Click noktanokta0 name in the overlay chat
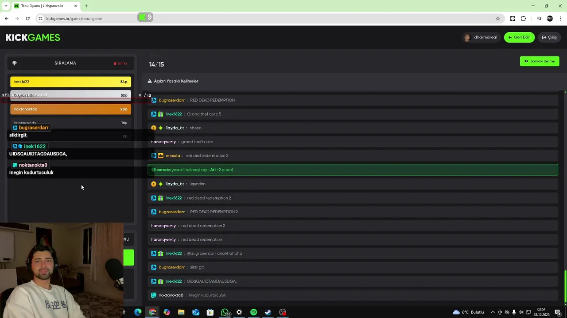 pos(33,165)
